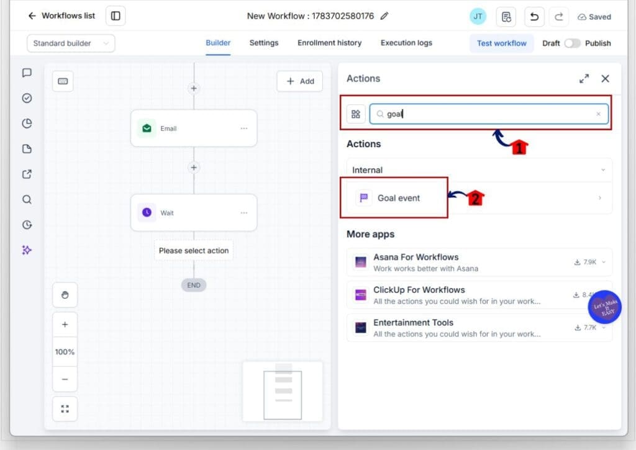Open the history clock sidebar icon
636x450 pixels.
[x=27, y=225]
